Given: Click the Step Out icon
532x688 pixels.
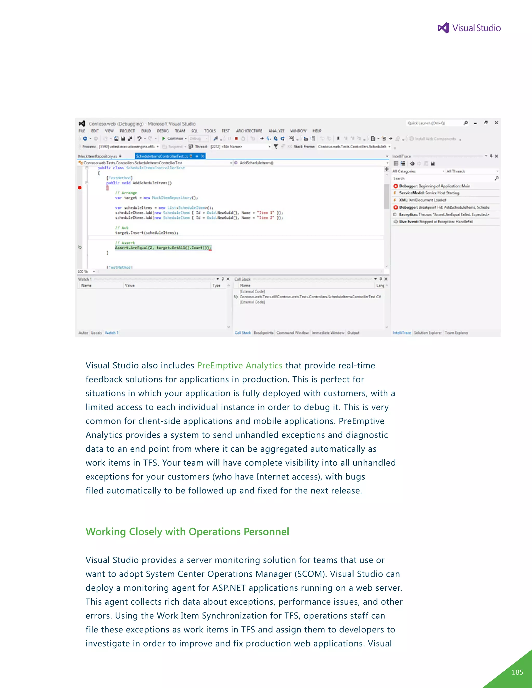Looking at the screenshot, I should [x=283, y=139].
